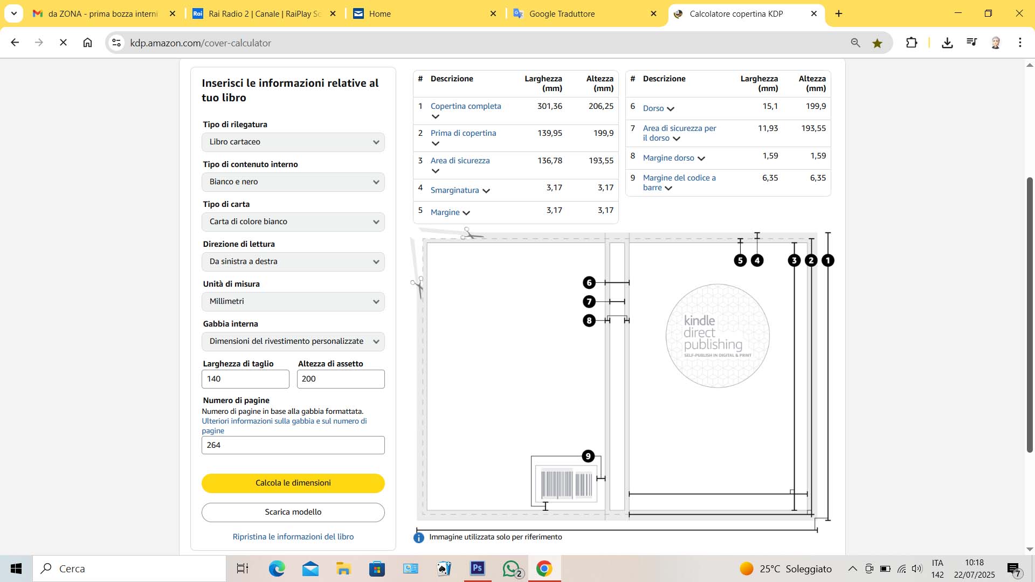Open the Tipo di carta dropdown

pos(293,221)
